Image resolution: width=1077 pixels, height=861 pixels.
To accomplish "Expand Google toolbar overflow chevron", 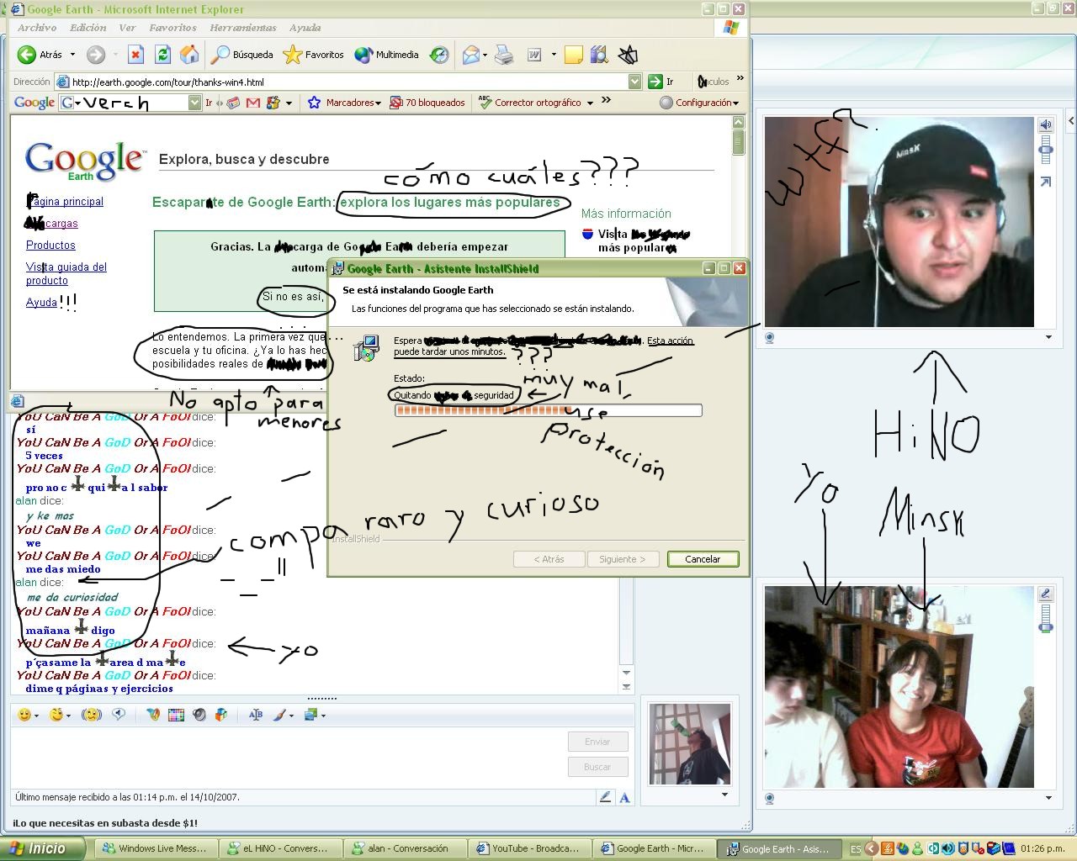I will coord(606,101).
